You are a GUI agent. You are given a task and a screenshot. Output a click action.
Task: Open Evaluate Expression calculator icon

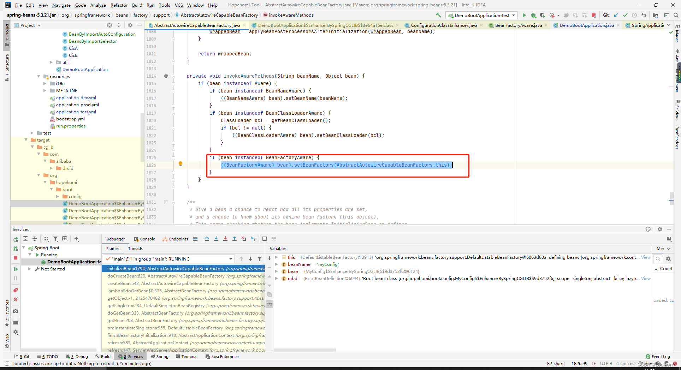point(265,239)
